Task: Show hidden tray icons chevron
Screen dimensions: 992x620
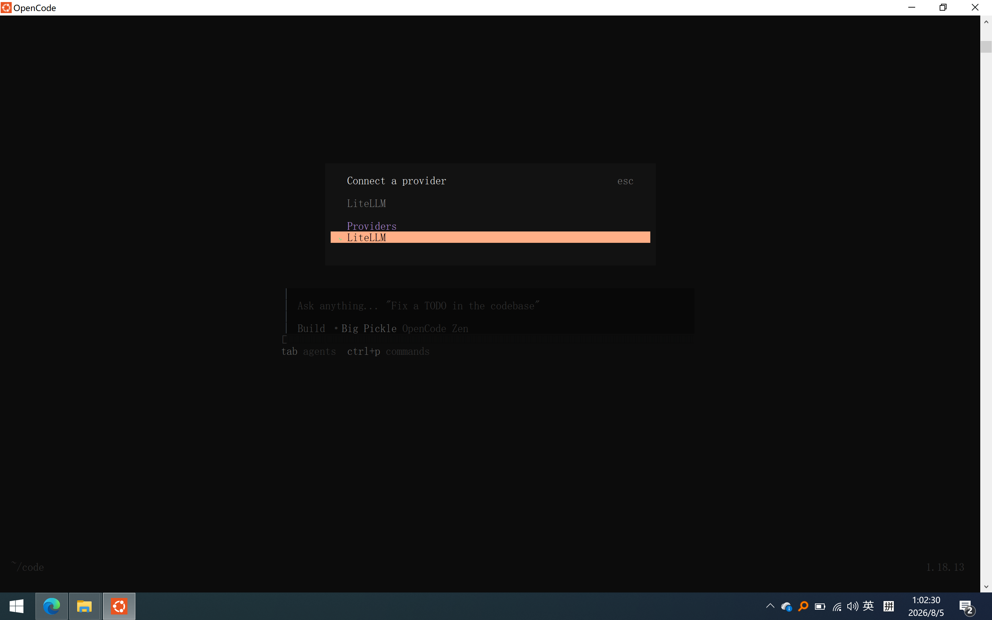Action: [770, 606]
